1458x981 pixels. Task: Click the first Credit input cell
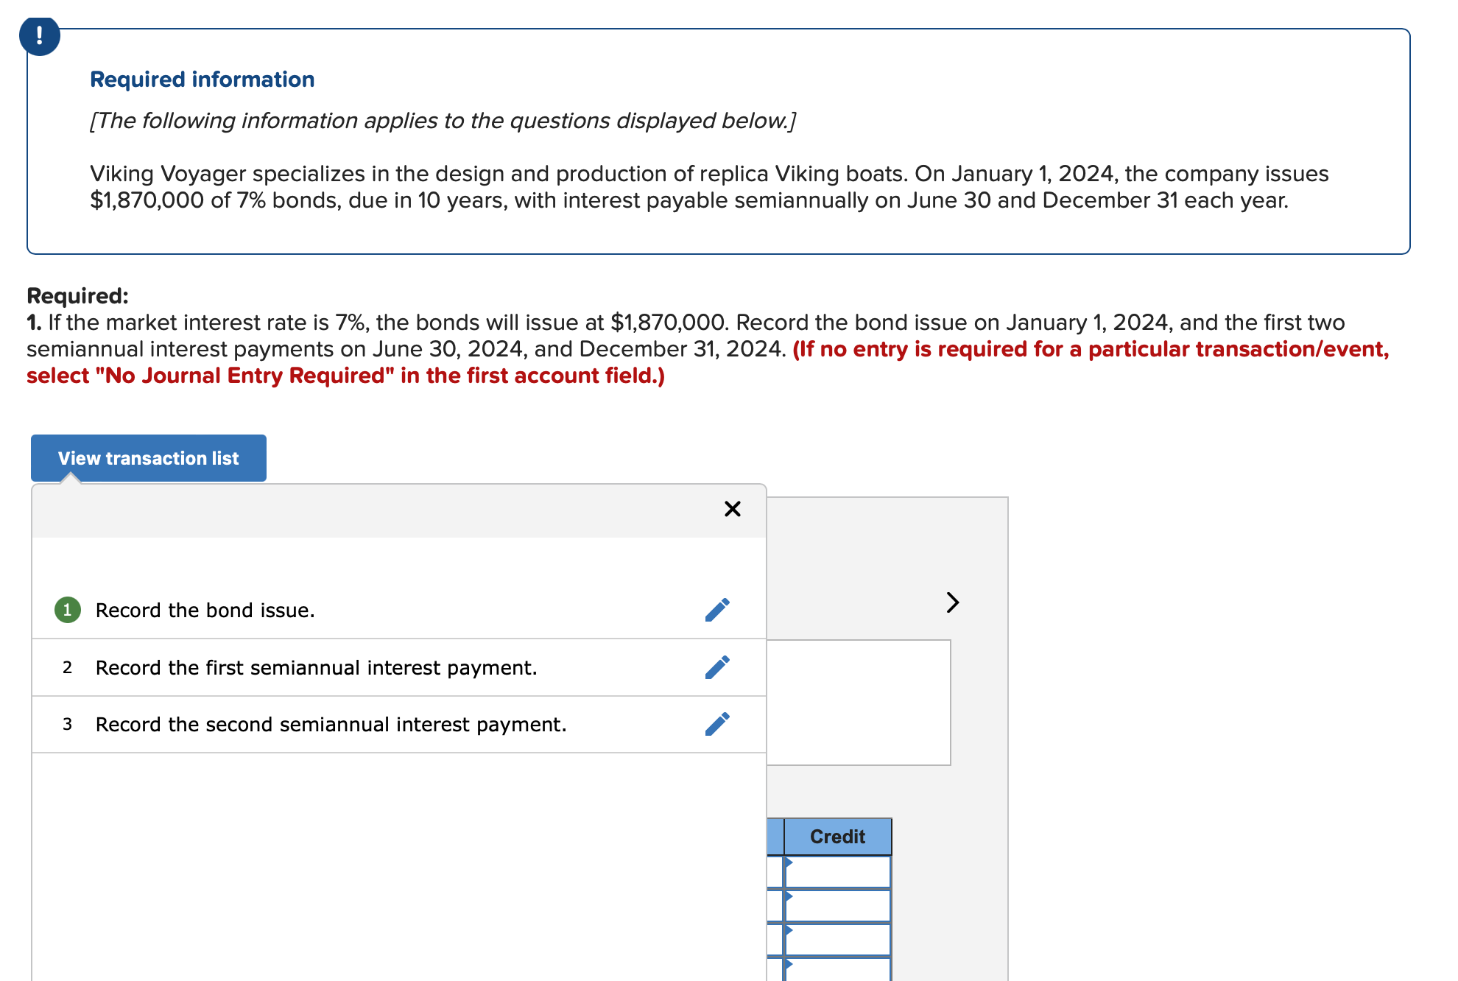click(837, 872)
